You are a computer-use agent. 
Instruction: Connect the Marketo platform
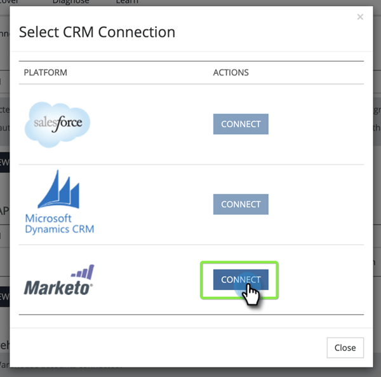coord(241,280)
